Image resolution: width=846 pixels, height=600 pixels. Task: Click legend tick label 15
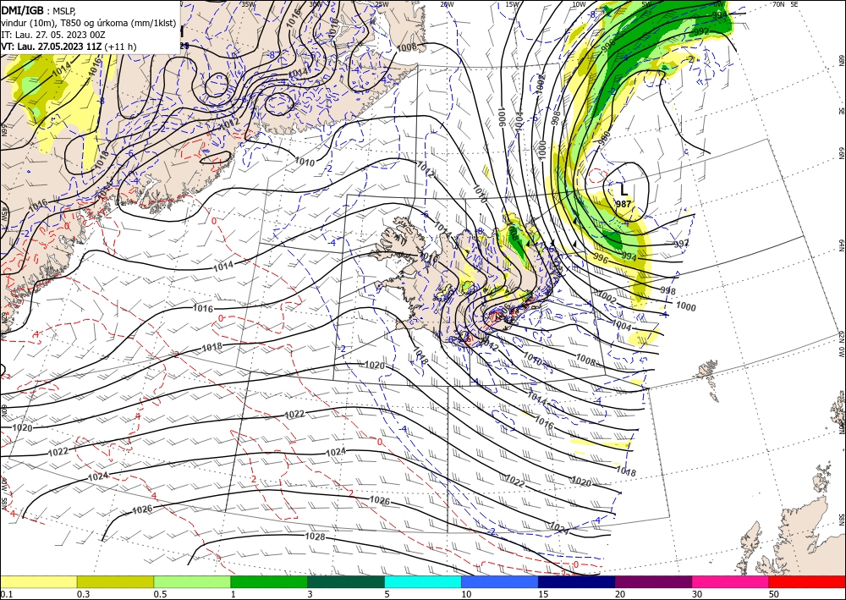point(543,594)
